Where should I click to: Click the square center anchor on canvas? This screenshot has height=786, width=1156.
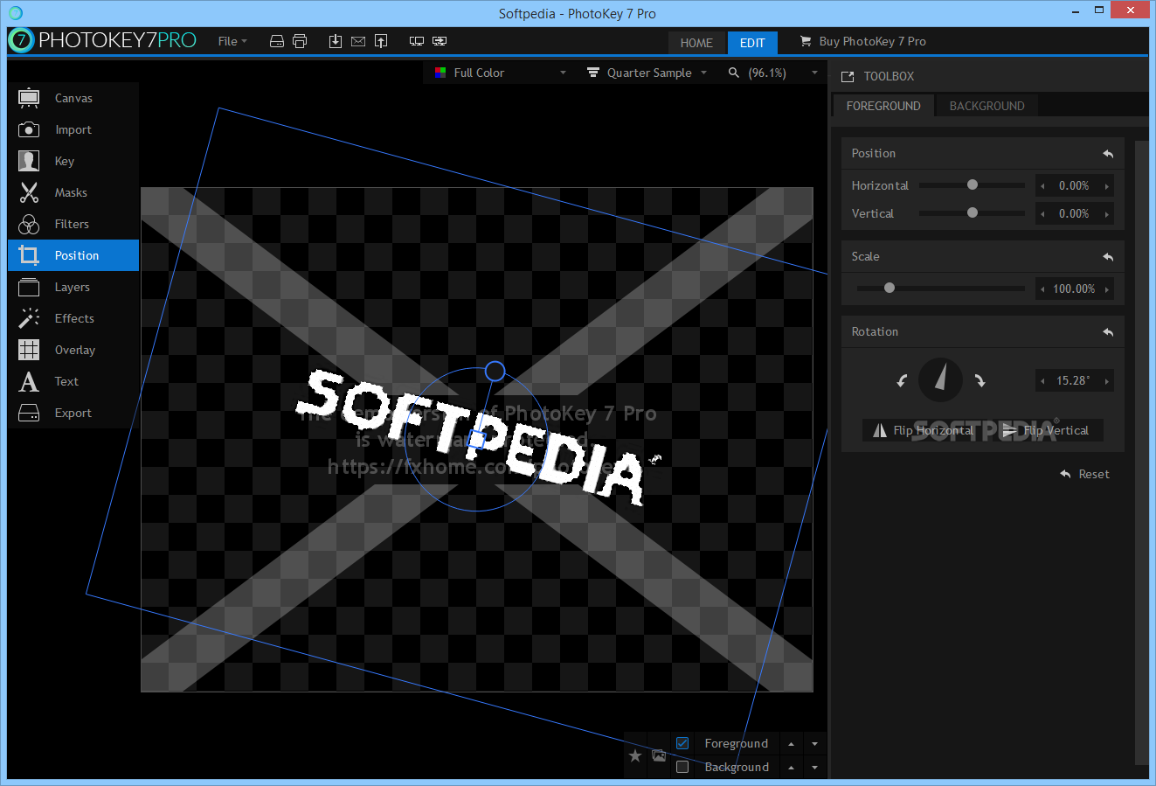click(476, 440)
